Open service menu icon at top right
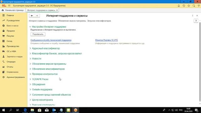The width and height of the screenshot is (201, 113). pyautogui.click(x=199, y=6)
